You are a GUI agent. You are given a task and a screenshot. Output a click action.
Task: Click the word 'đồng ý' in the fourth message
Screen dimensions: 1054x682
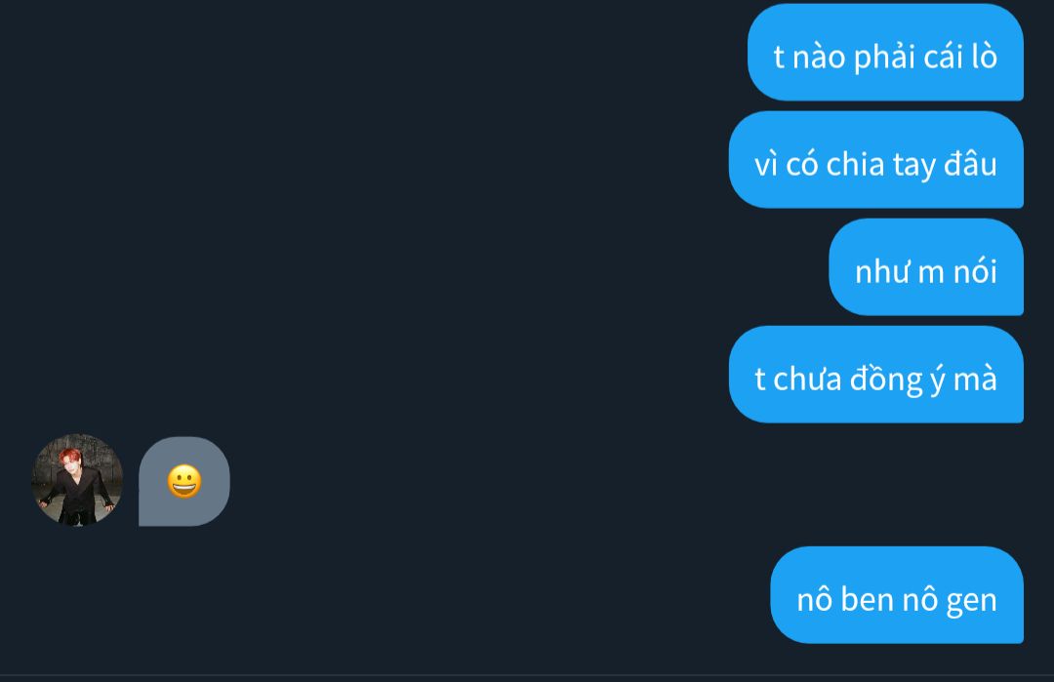(x=898, y=379)
